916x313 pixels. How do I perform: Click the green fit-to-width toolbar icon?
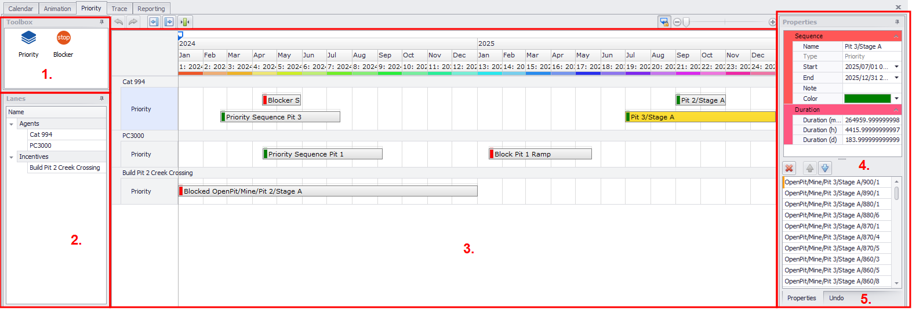[185, 22]
